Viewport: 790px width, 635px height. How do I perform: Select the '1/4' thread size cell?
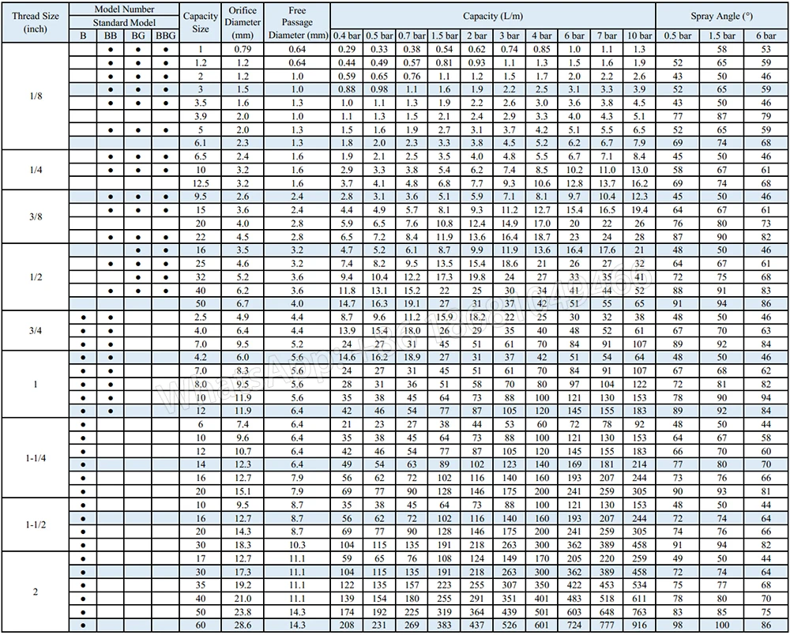pos(36,170)
